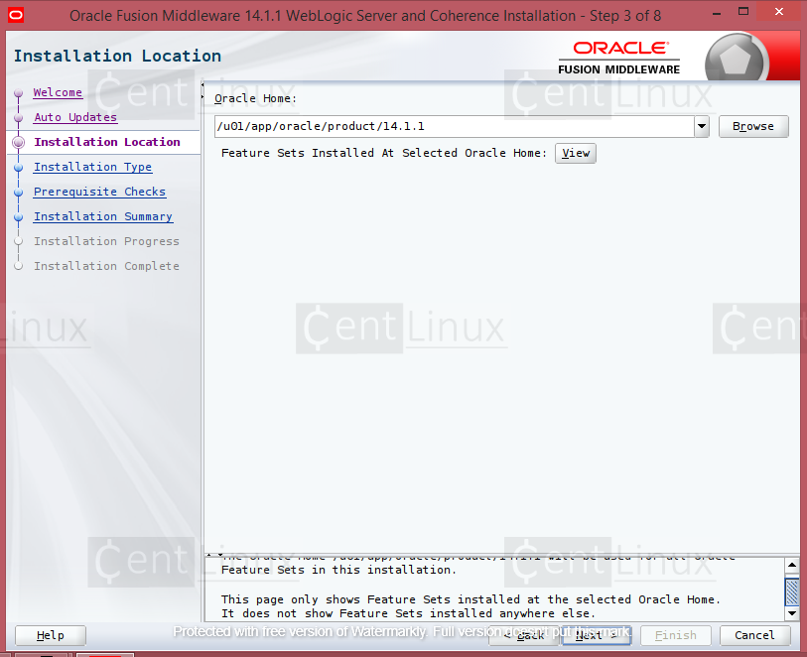Image resolution: width=807 pixels, height=657 pixels.
Task: Click the step indicator dot beside Welcome
Action: point(18,92)
